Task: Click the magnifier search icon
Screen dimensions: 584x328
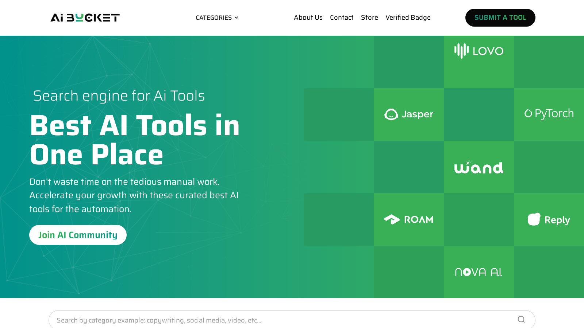Action: tap(521, 319)
